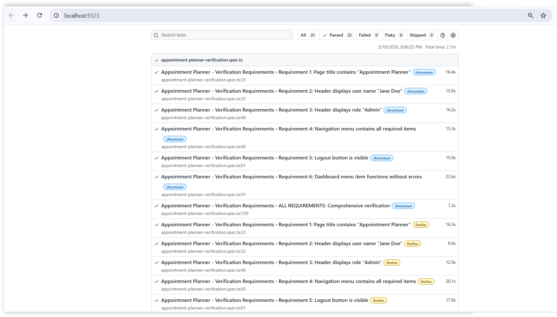Focus the Search tests field
The width and height of the screenshot is (557, 317).
click(x=222, y=35)
